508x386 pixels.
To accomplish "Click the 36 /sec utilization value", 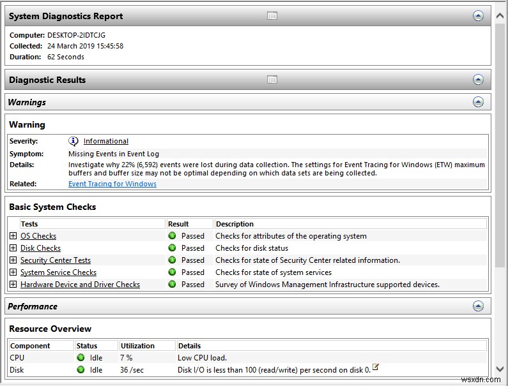I will 132,370.
